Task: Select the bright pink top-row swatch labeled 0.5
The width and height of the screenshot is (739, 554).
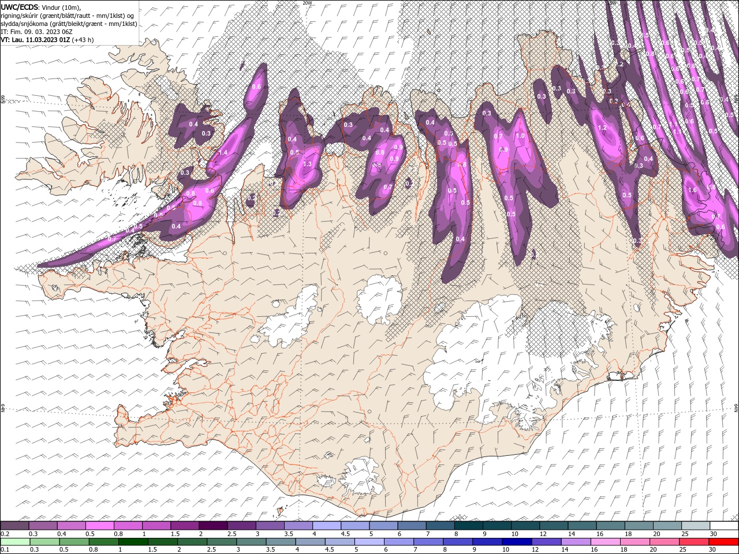Action: [x=100, y=526]
